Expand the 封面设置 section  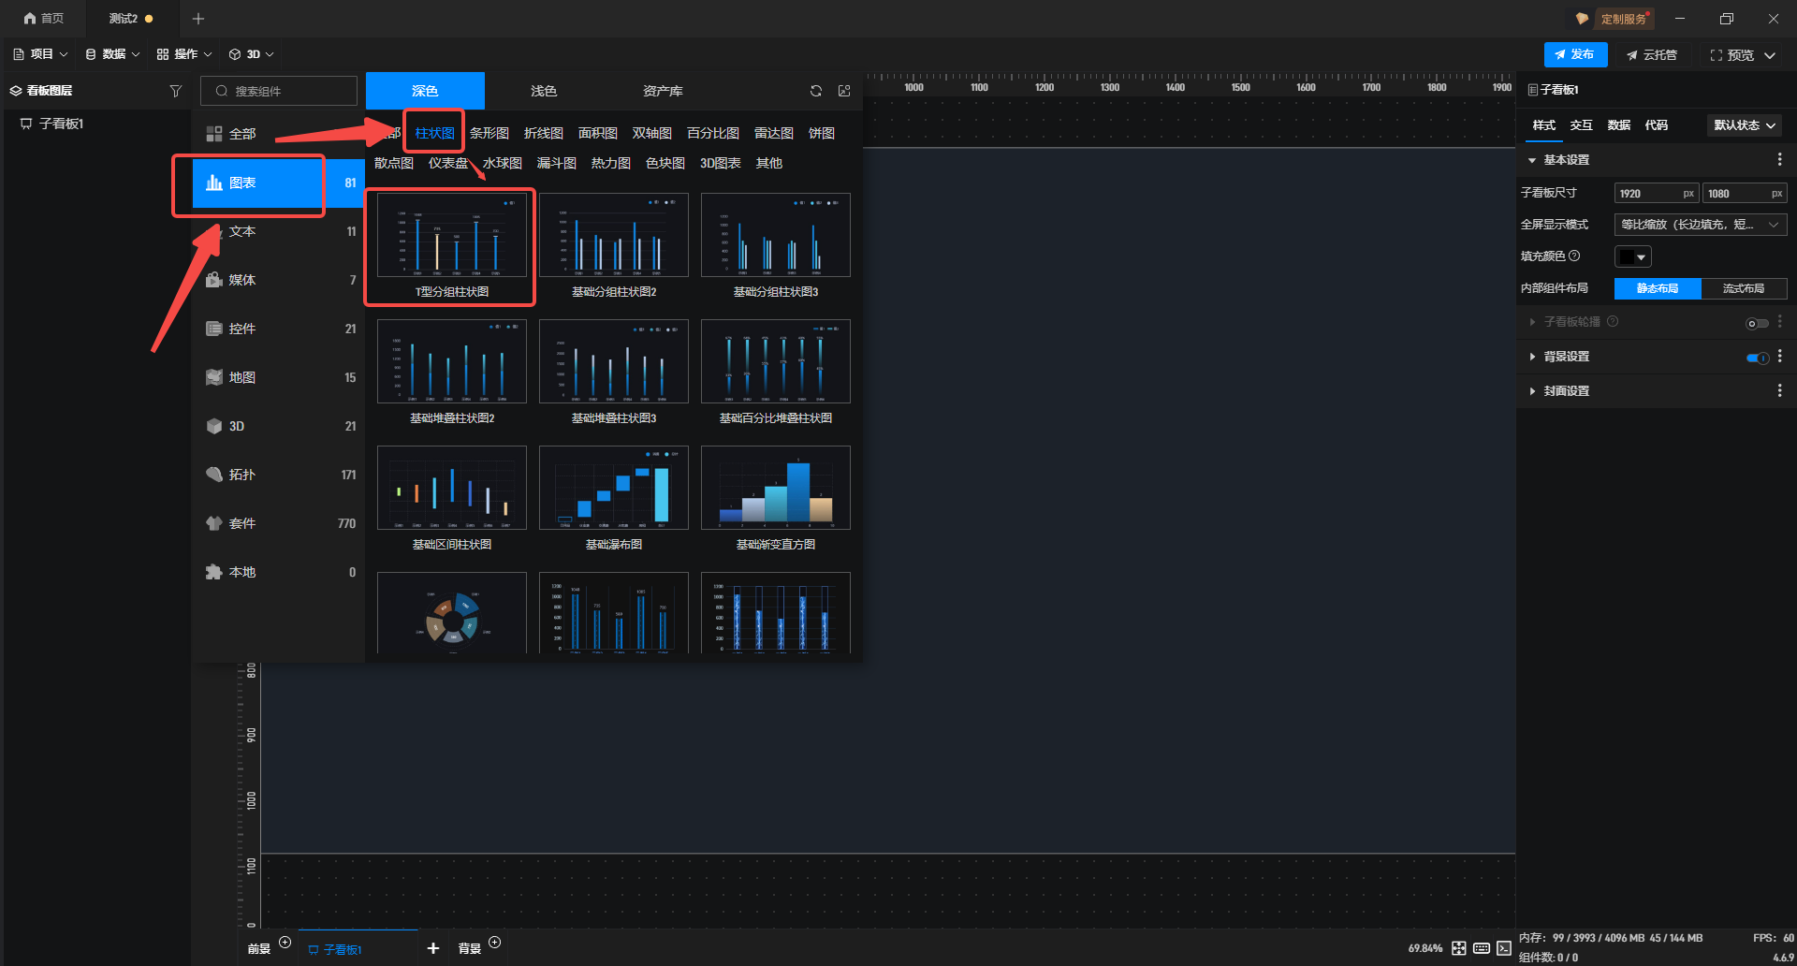1566,391
